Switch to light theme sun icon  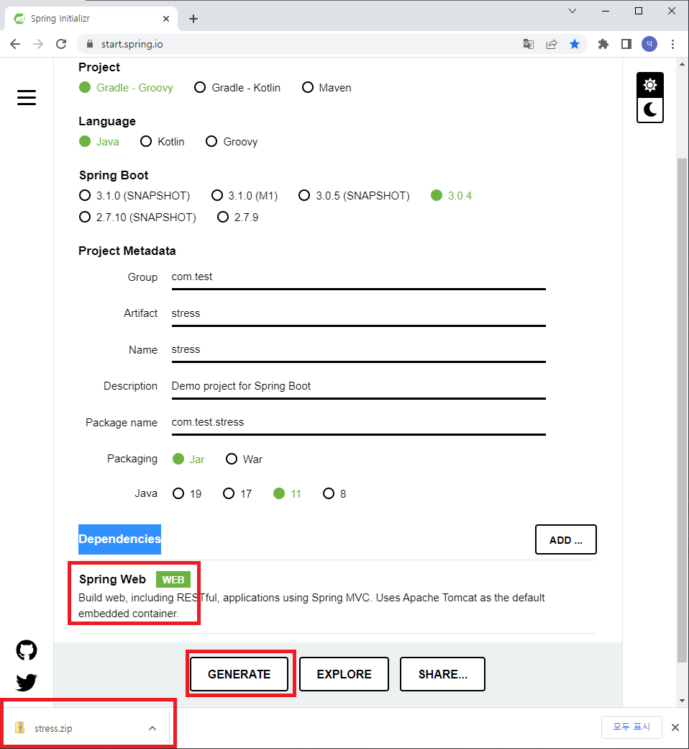[650, 86]
